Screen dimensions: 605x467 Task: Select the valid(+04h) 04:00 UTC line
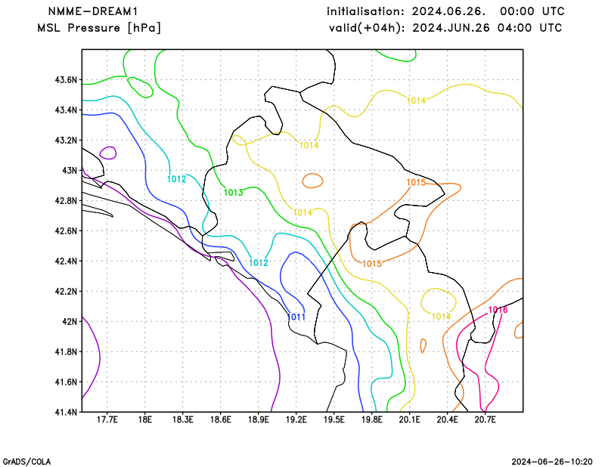pos(445,28)
